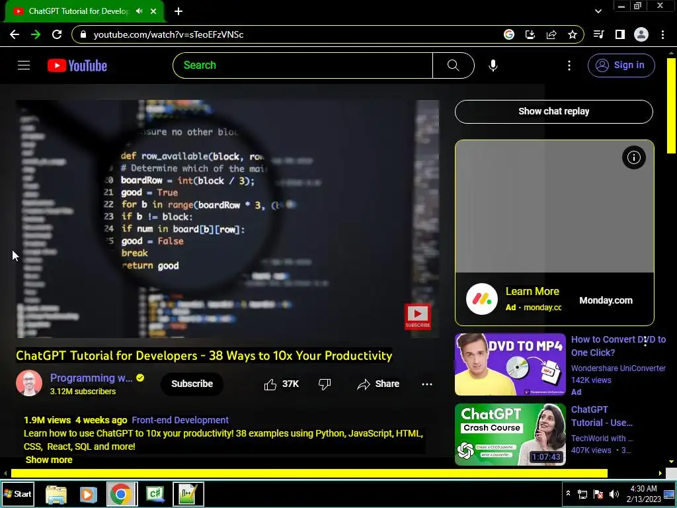
Task: Click the install app icon in address bar
Action: pyautogui.click(x=530, y=34)
